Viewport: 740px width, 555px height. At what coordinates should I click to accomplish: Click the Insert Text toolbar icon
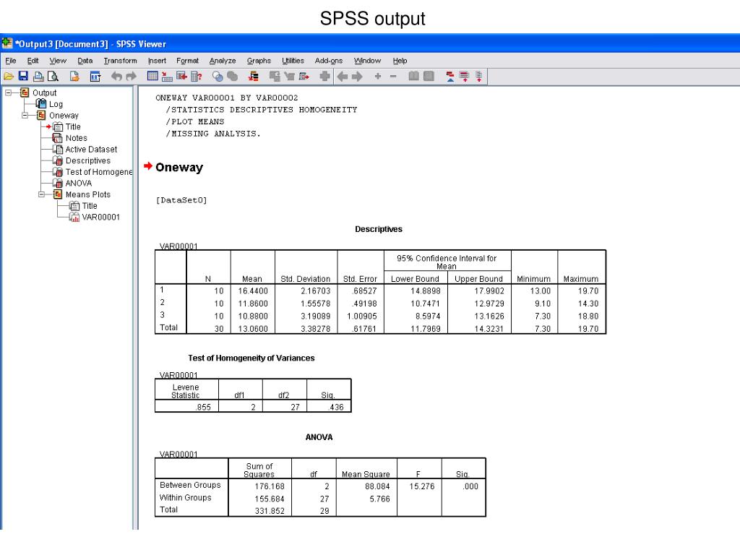click(x=478, y=76)
